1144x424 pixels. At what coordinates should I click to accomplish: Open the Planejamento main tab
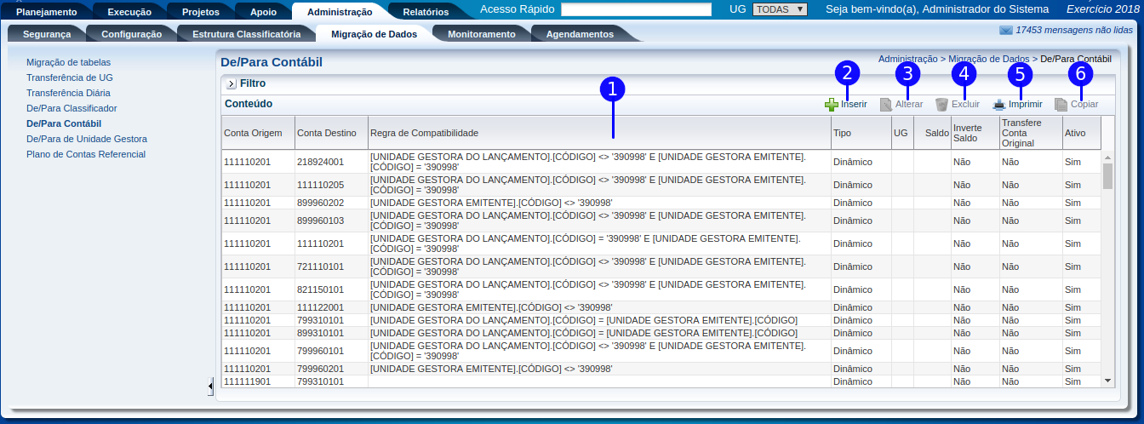[x=46, y=12]
